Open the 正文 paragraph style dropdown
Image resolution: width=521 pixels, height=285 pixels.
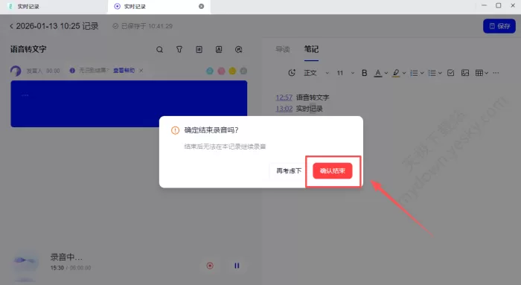316,73
